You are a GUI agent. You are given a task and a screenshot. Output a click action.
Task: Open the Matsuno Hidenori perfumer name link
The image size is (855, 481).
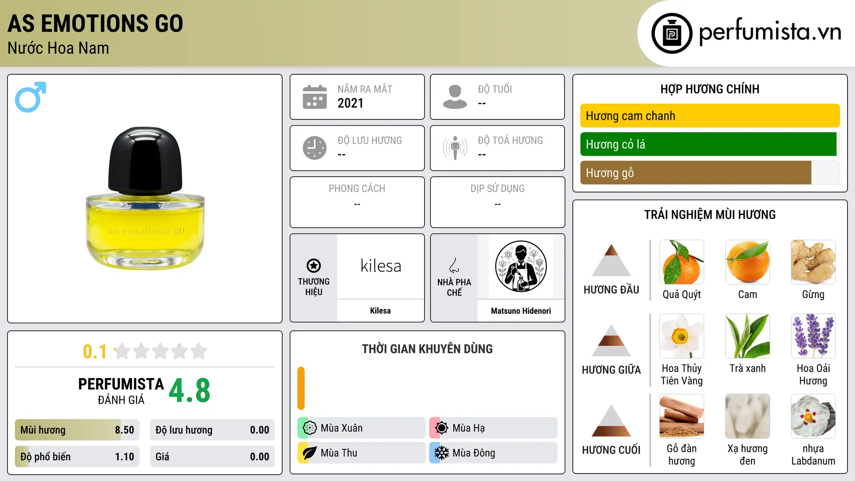521,311
